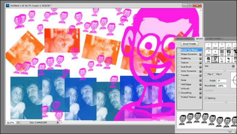Screen dimensions: 237x134
Task: Toggle the lock icon beside Color Dynamics
Action: tap(201, 71)
